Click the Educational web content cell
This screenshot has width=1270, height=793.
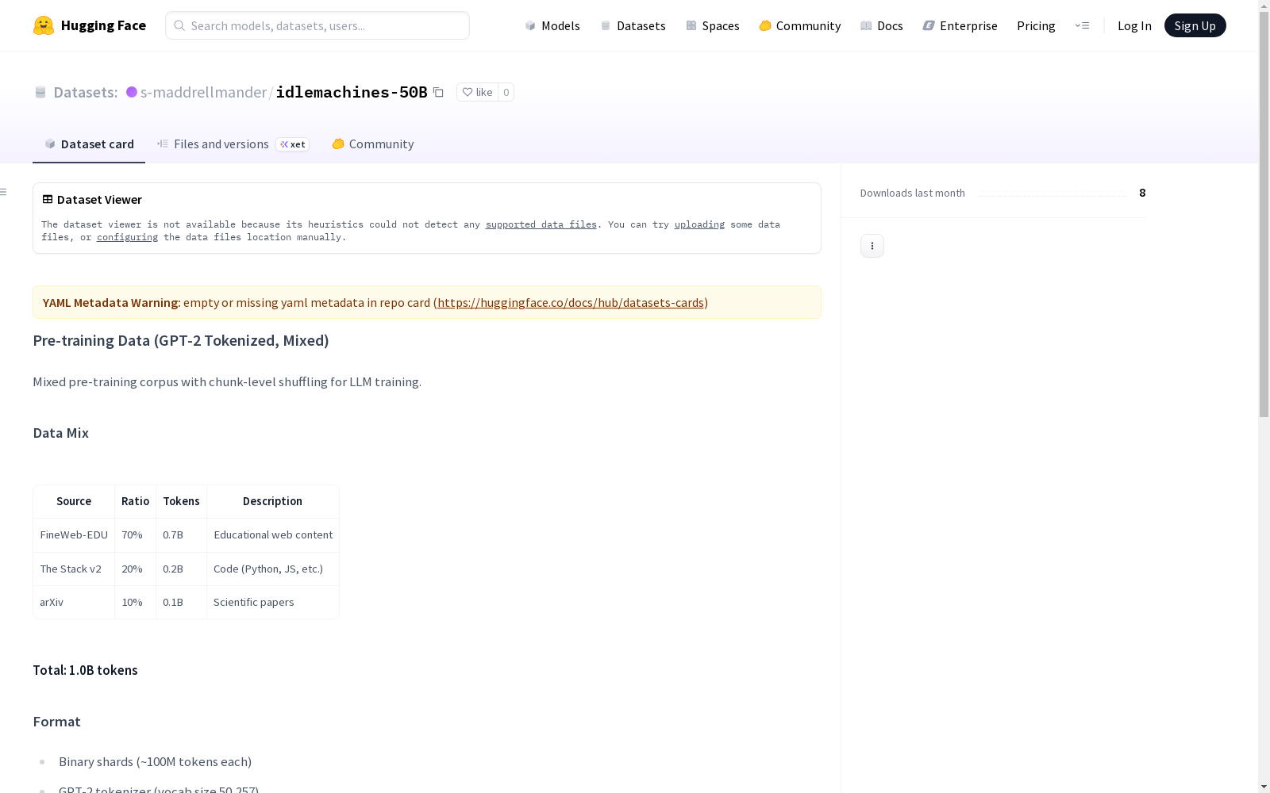pos(273,534)
